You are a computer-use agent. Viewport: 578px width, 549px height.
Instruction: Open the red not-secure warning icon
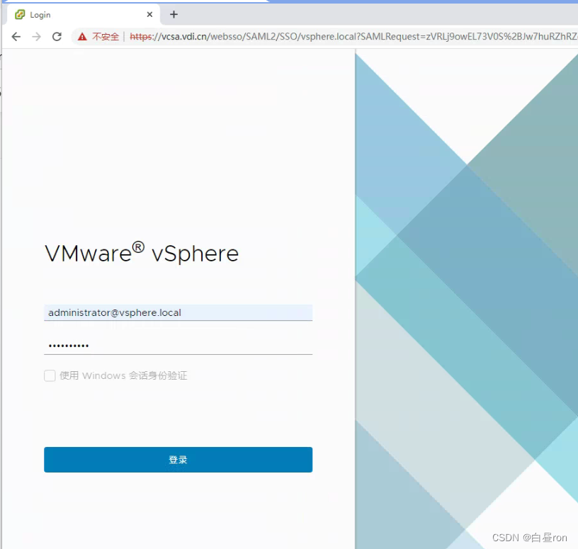point(82,37)
